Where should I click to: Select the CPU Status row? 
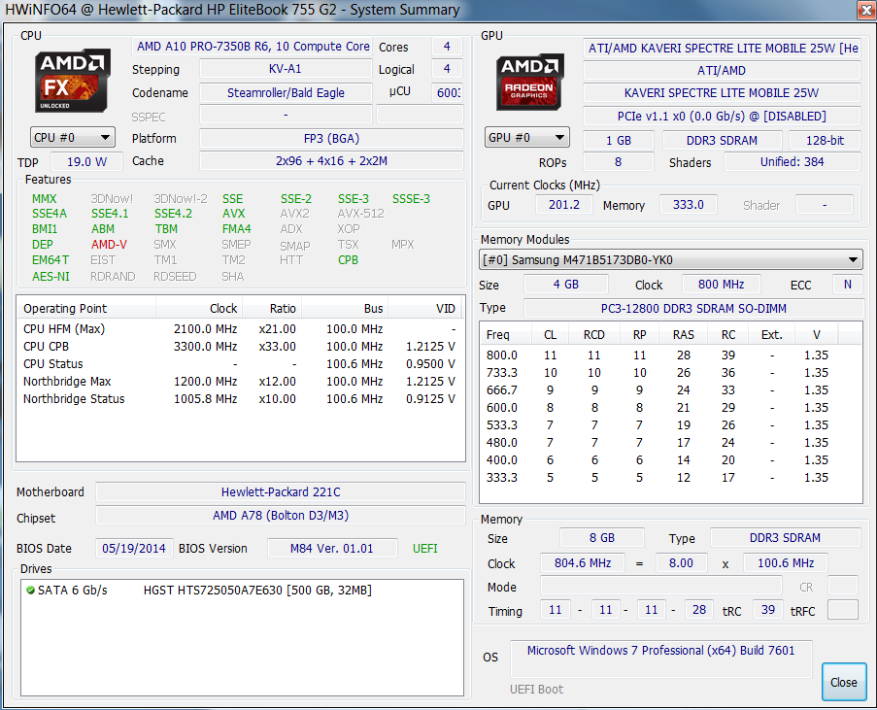point(239,363)
